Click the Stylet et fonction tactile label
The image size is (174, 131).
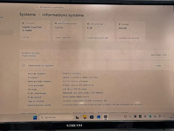39,105
